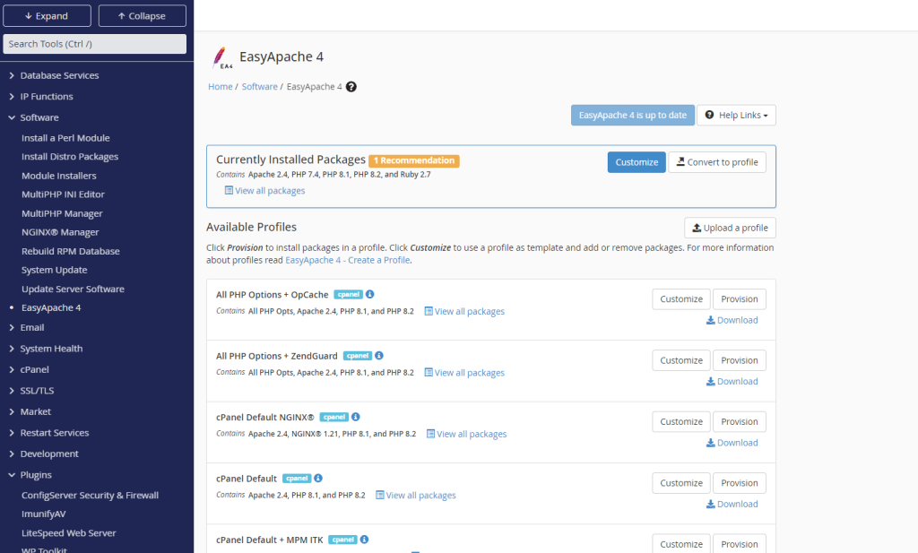
Task: Open MultiPHP Manager from sidebar
Action: tap(62, 213)
